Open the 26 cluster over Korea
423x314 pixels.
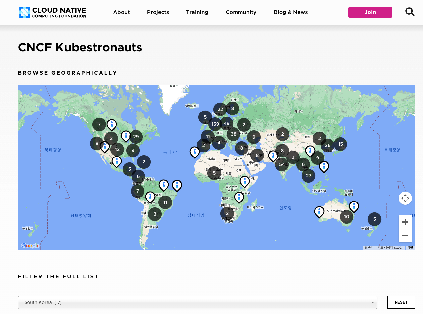pyautogui.click(x=328, y=145)
